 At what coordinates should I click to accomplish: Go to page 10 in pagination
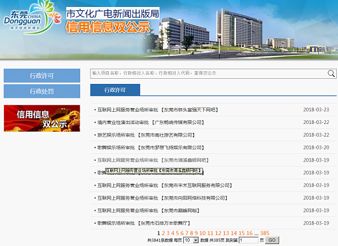click(x=202, y=233)
